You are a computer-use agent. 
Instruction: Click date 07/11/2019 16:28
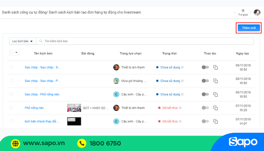pyautogui.click(x=243, y=108)
